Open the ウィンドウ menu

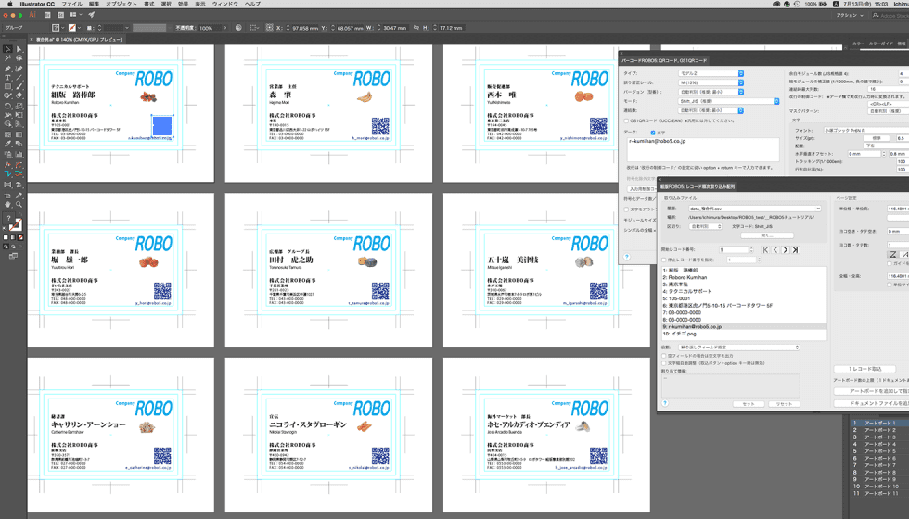pos(224,4)
